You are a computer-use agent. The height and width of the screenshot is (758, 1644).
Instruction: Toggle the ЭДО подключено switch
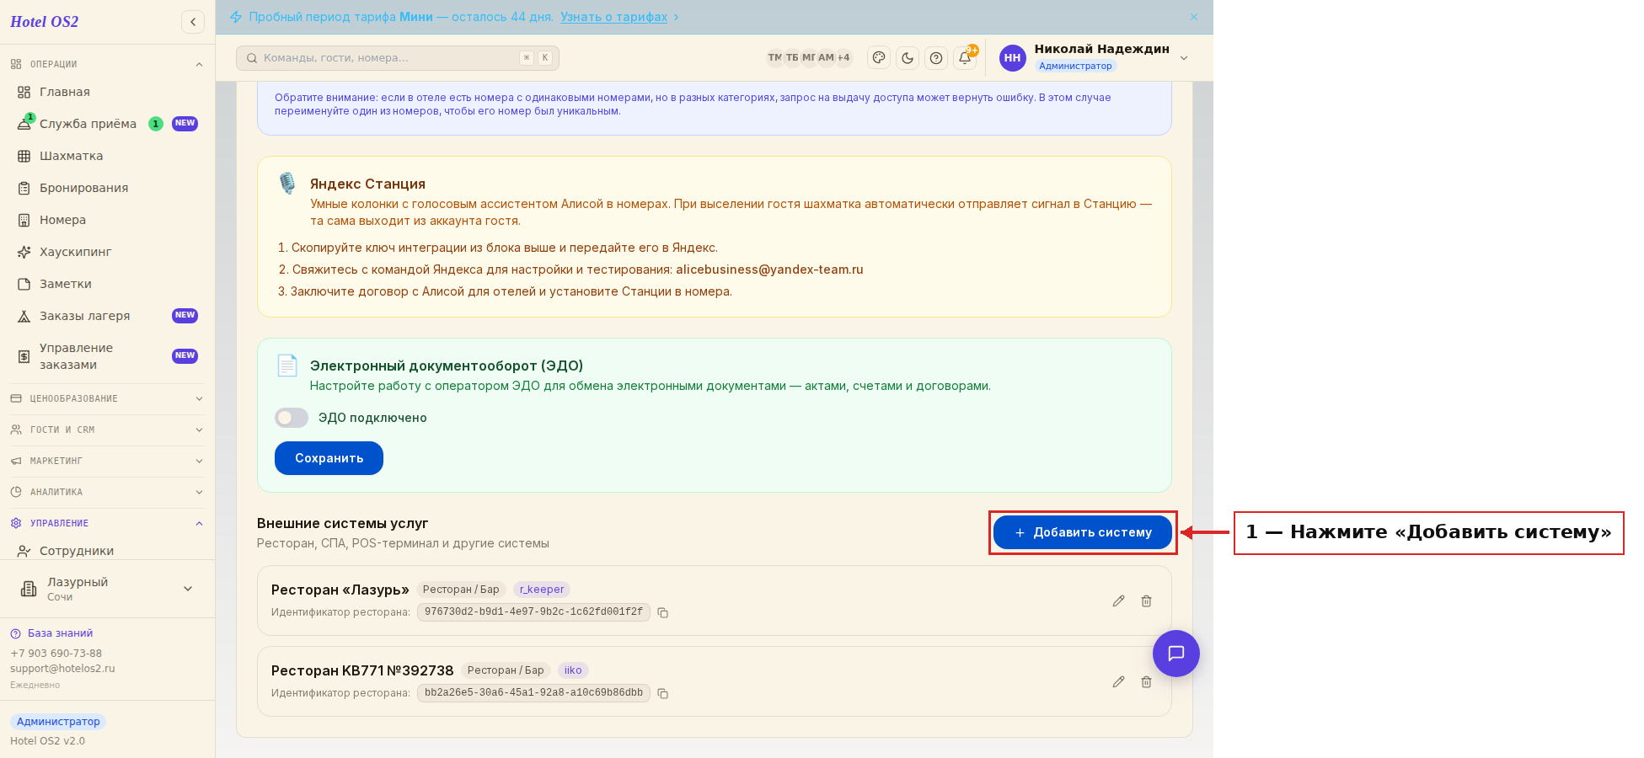coord(292,418)
